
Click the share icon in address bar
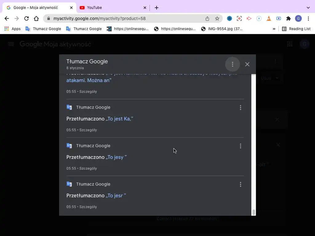[x=207, y=18]
